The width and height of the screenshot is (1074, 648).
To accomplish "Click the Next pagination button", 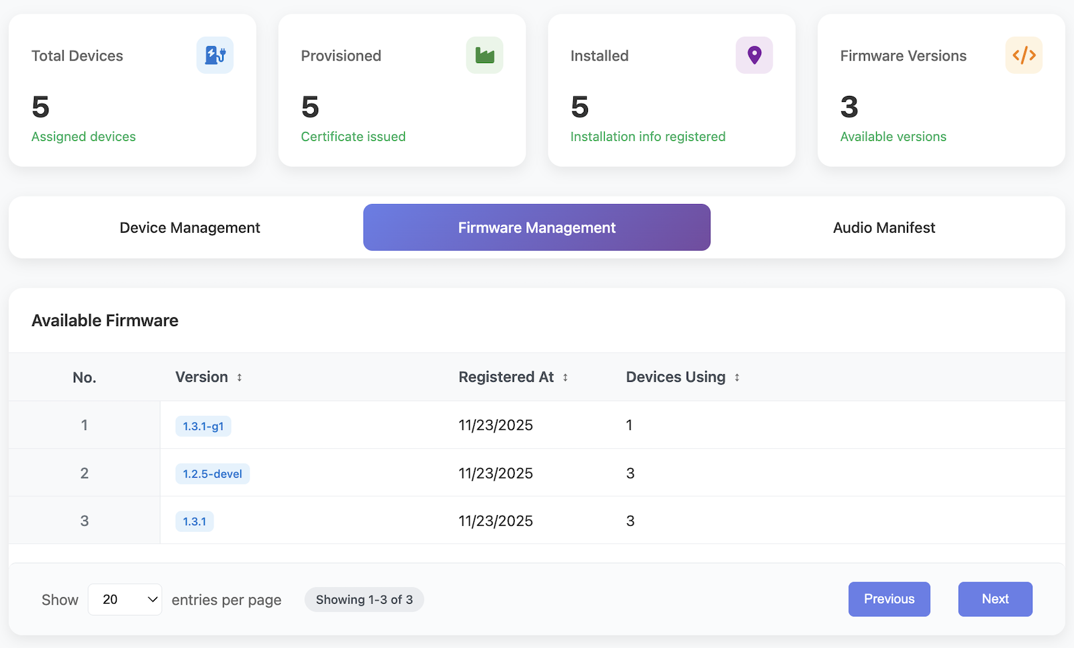I will tap(995, 599).
